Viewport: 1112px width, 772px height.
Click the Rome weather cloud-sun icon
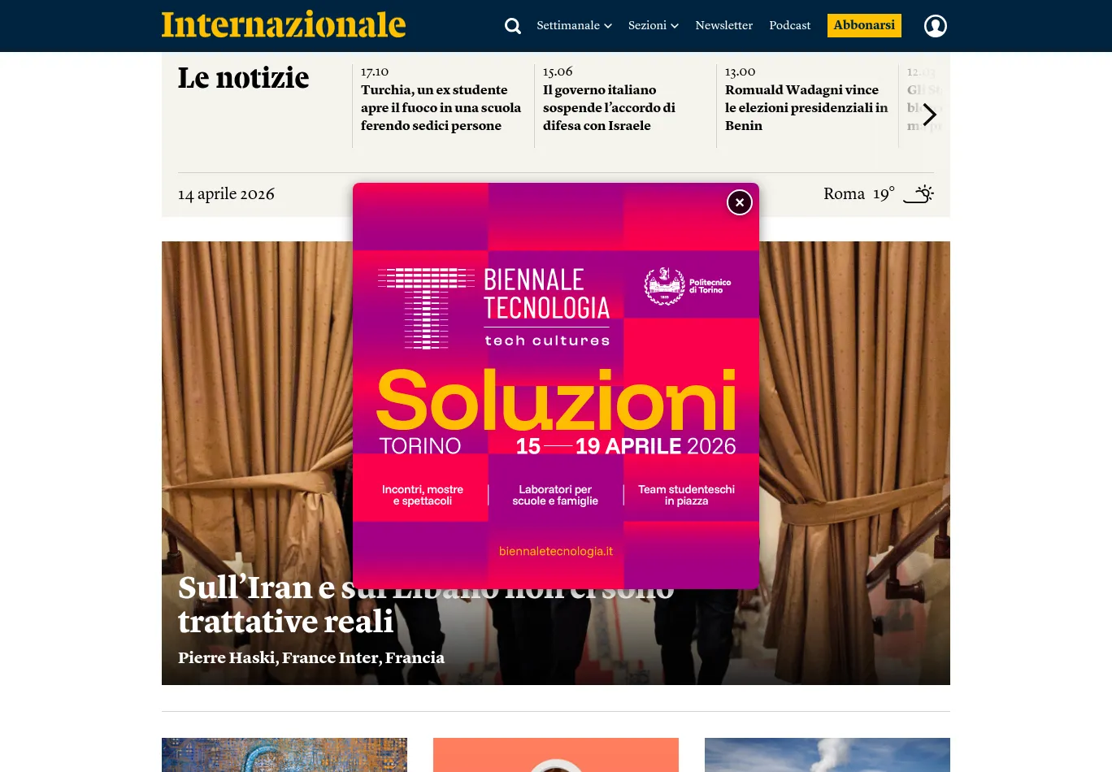click(x=919, y=194)
